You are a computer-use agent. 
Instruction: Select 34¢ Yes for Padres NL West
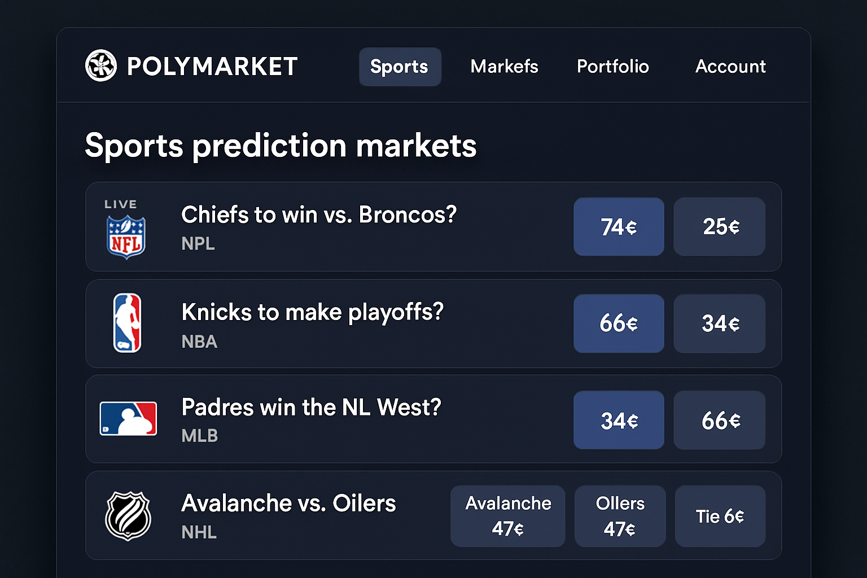click(x=619, y=420)
